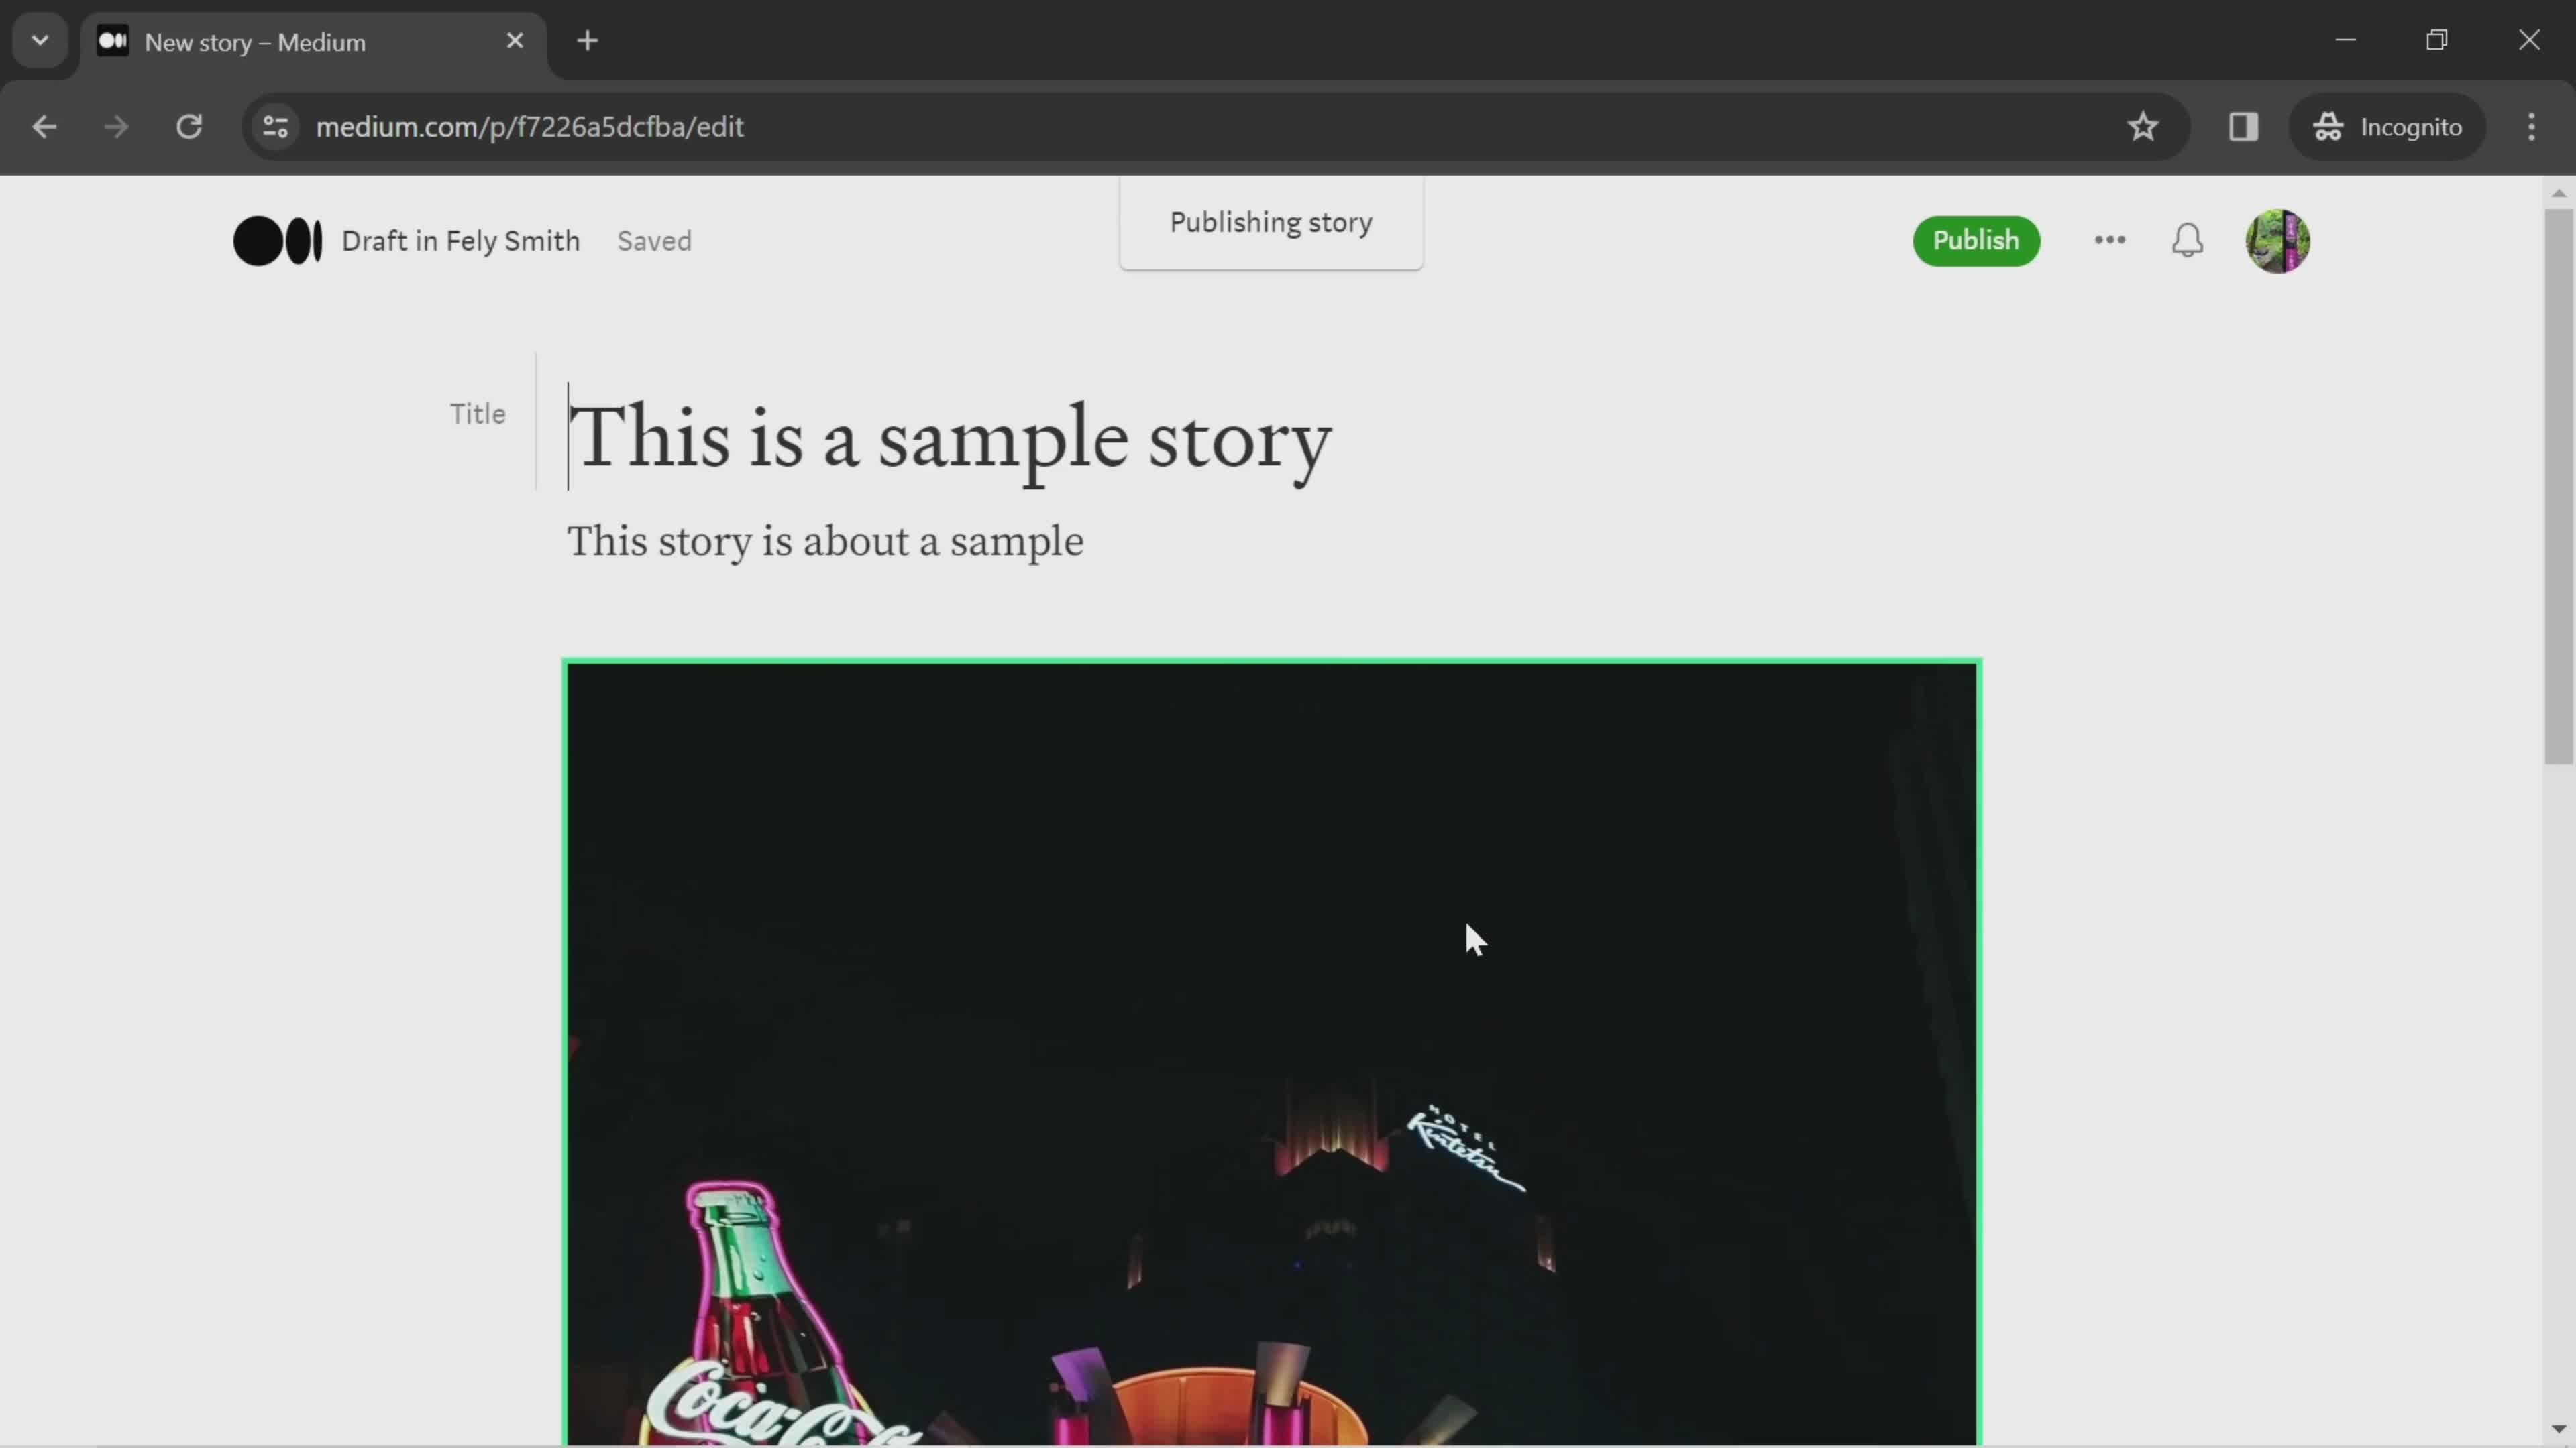The image size is (2576, 1448).
Task: Click the page refresh icon
Action: [189, 125]
